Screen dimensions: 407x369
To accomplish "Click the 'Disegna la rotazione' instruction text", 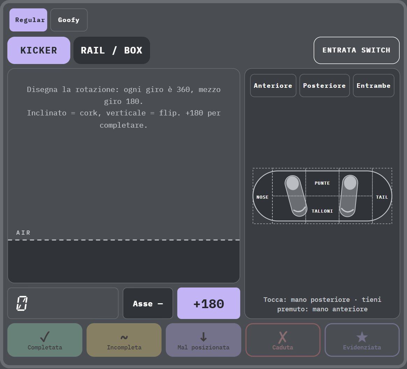I will coord(123,107).
